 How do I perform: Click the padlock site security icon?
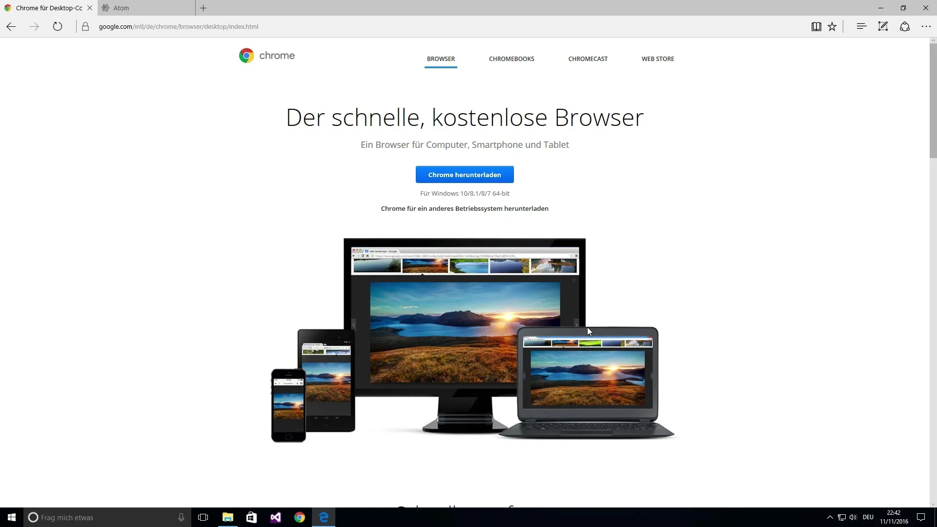[x=85, y=27]
